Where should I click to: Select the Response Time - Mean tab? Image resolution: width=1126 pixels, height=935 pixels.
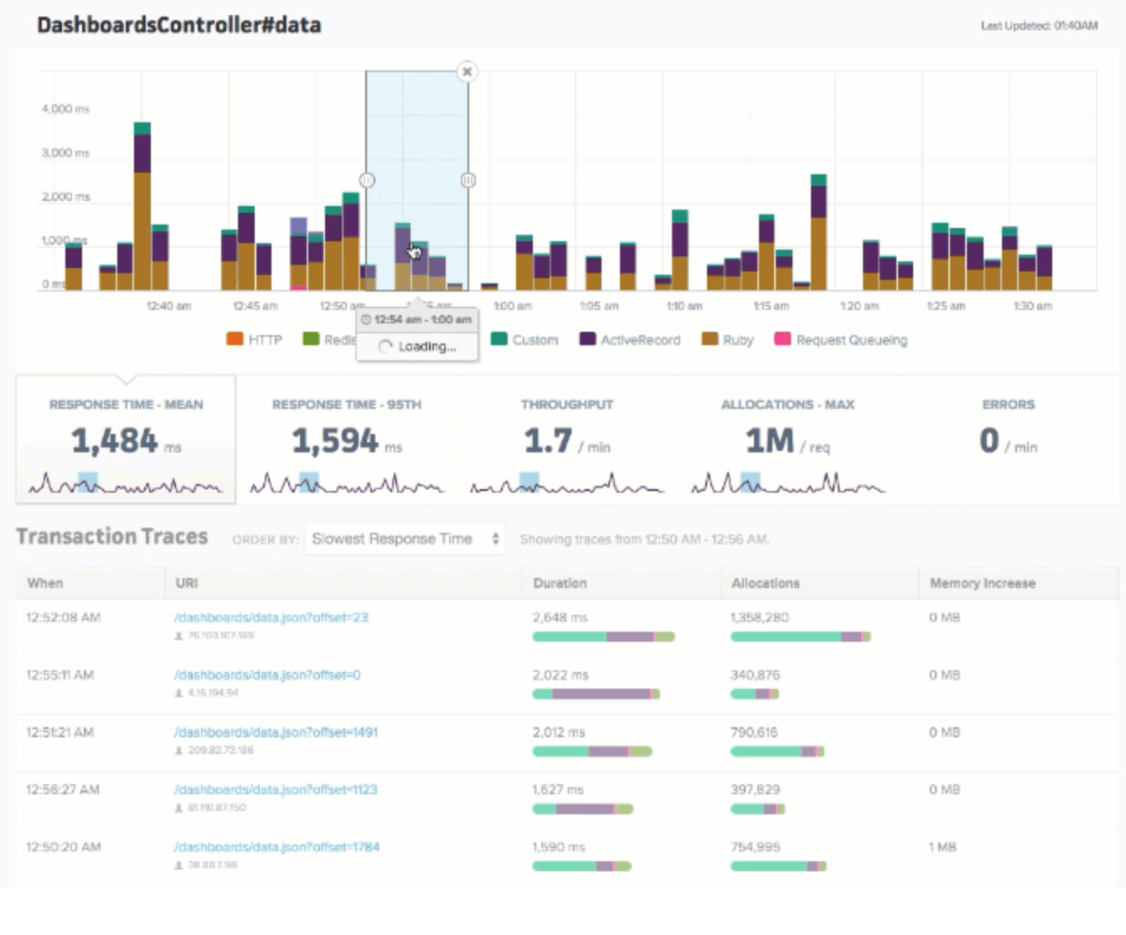tap(126, 440)
